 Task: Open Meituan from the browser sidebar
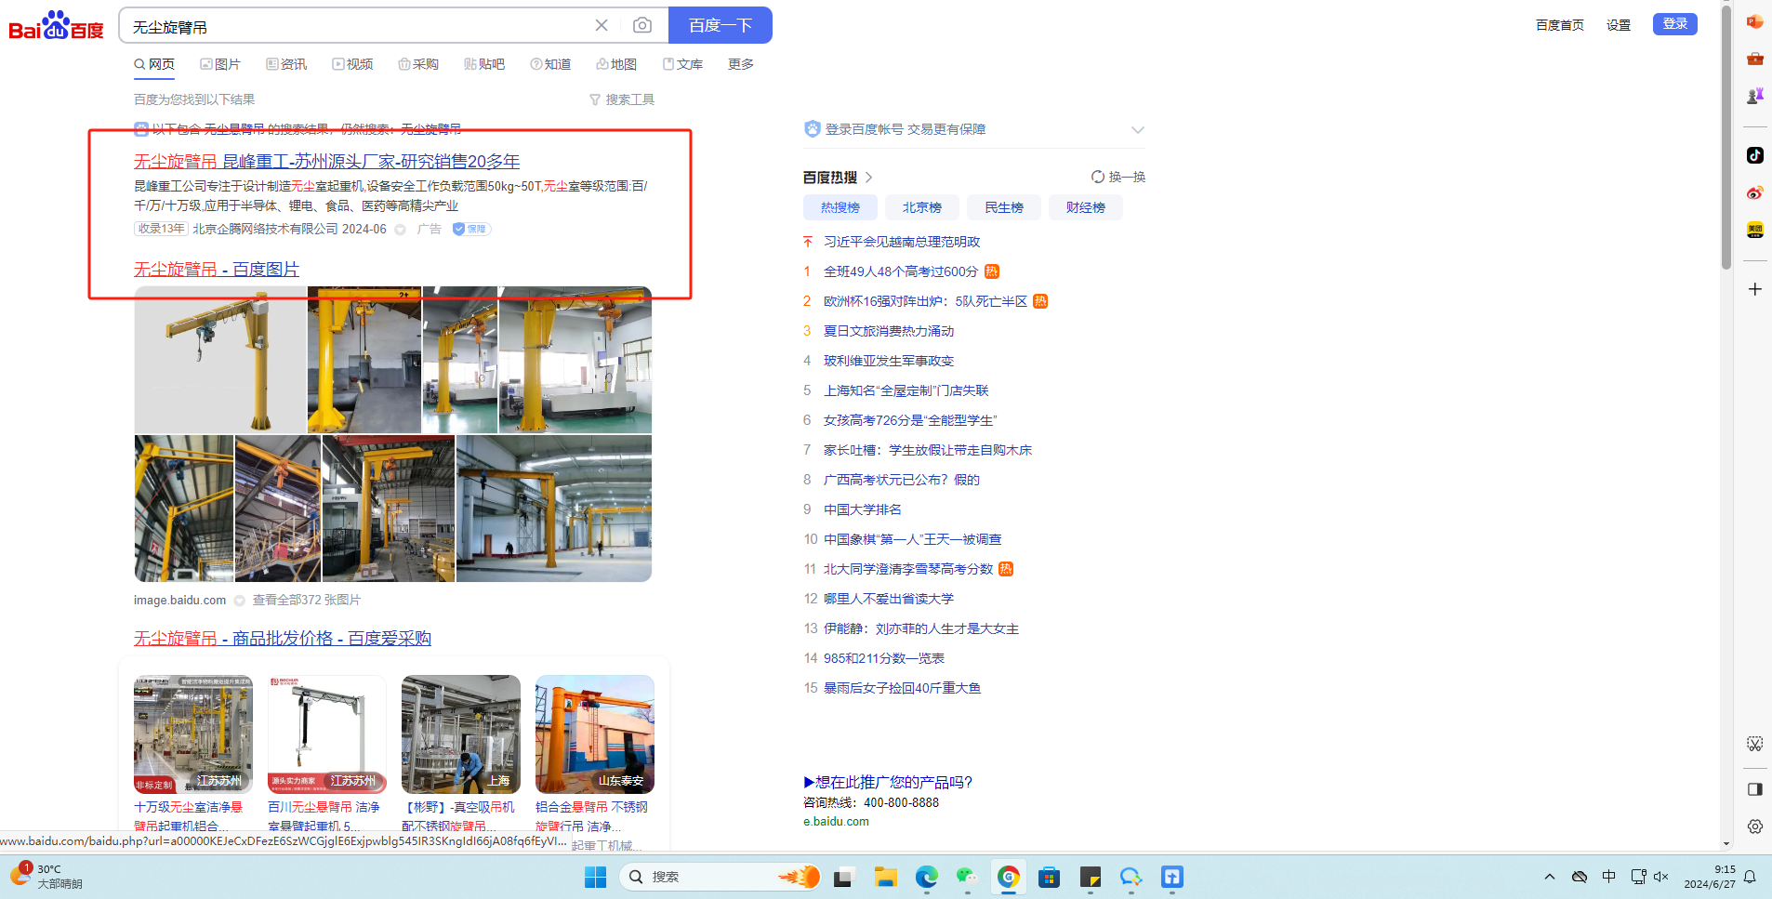pos(1754,230)
